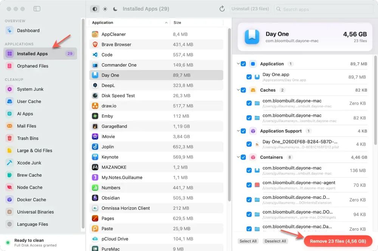Collapse the Containers group chevron

pos(238,157)
